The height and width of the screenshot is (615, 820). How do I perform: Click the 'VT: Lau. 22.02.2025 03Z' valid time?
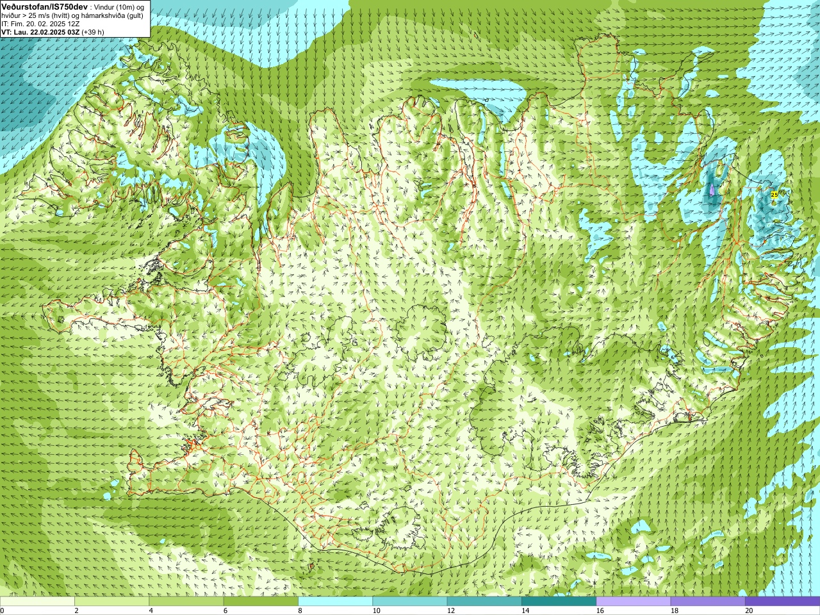pyautogui.click(x=40, y=32)
